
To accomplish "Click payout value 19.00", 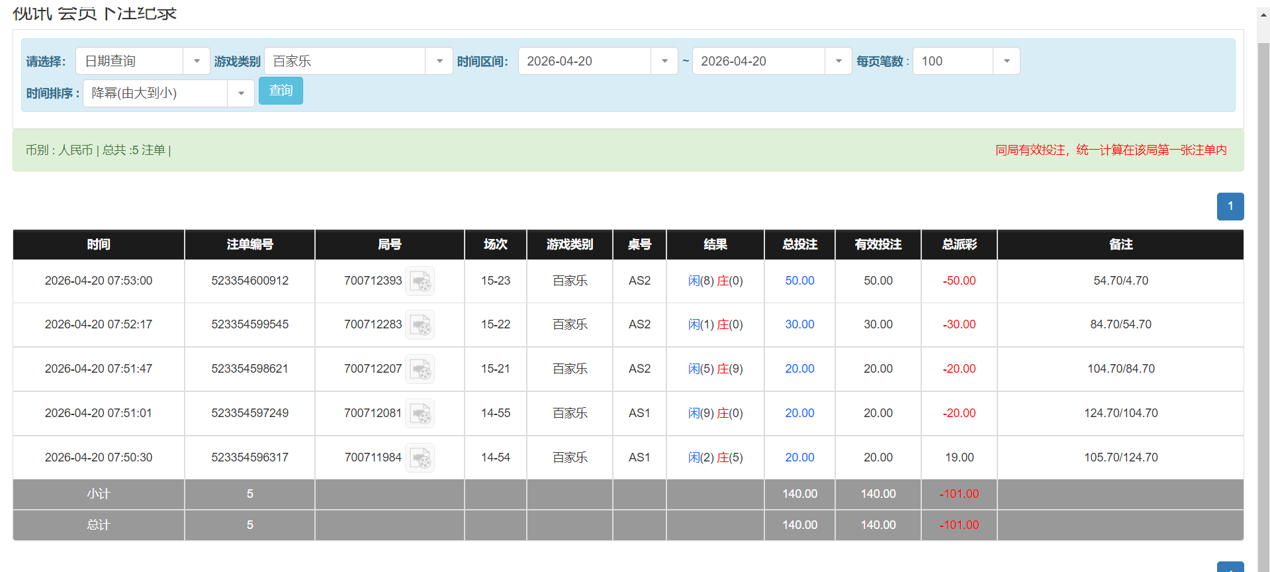I will pos(960,457).
